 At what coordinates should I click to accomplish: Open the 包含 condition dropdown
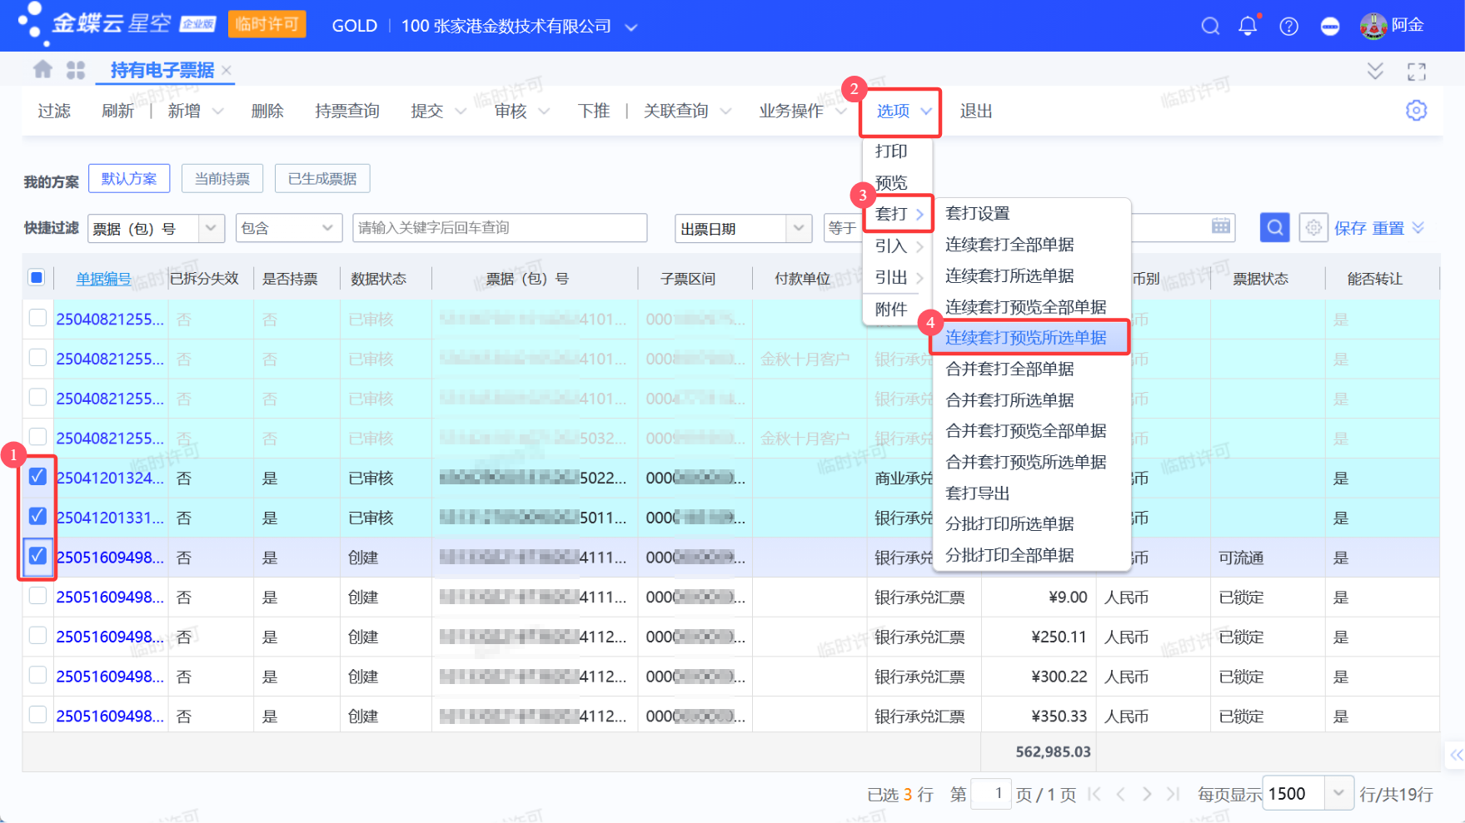(x=326, y=228)
